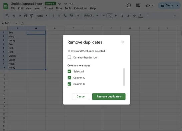Click the Share button

[x=167, y=5]
